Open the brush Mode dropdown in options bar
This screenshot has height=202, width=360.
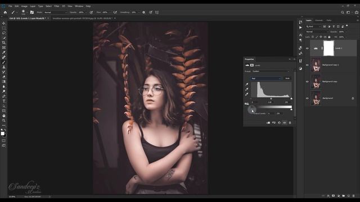(x=56, y=12)
